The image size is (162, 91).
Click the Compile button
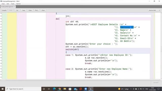[4, 10]
